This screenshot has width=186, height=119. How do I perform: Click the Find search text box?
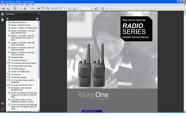pos(84,9)
